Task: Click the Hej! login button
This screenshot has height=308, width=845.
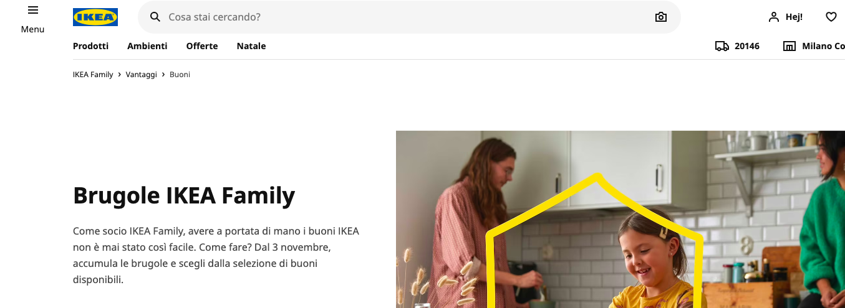Action: tap(785, 17)
